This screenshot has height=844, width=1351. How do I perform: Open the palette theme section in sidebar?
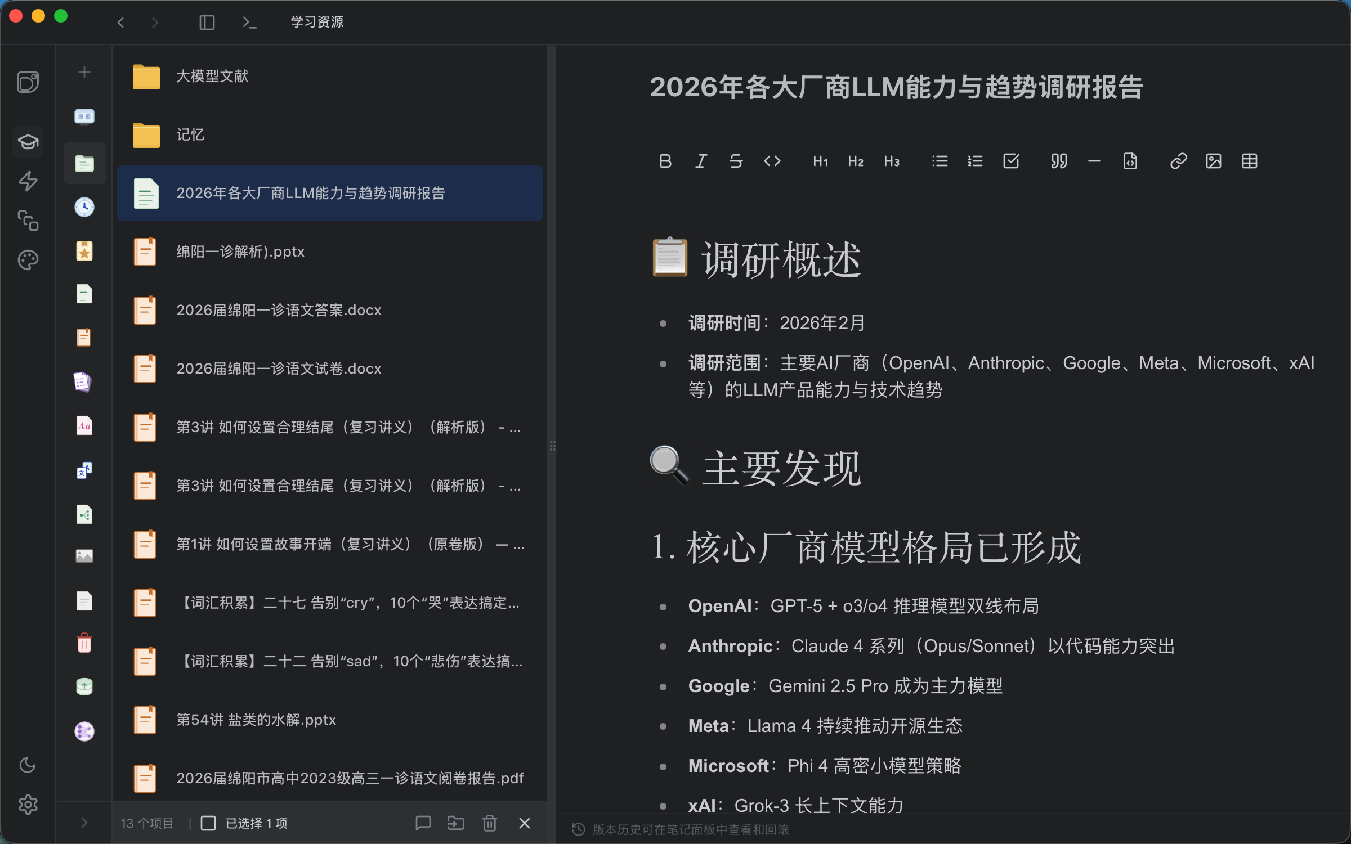point(28,260)
